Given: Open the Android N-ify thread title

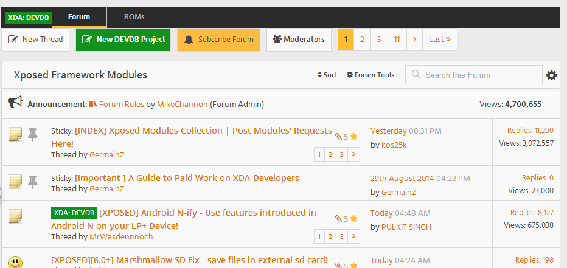Looking at the screenshot, I should click(183, 219).
